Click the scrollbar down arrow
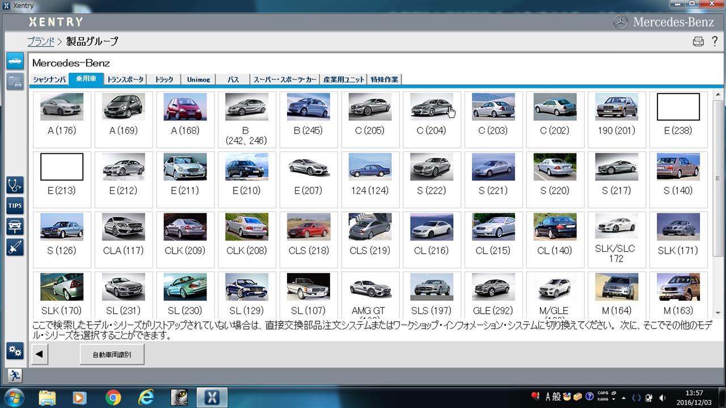Viewport: 726px width, 408px height. 718,312
